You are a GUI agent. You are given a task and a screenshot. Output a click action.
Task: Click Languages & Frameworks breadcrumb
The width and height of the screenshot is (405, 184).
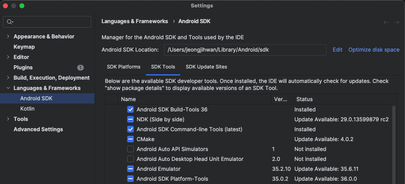135,21
